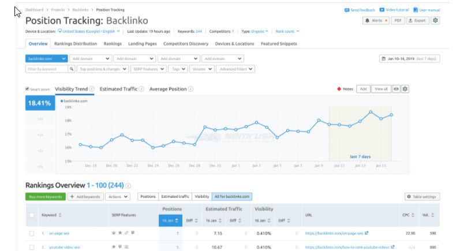Open the Alerts bell button
Image resolution: width=456 pixels, height=251 pixels.
pos(376,20)
